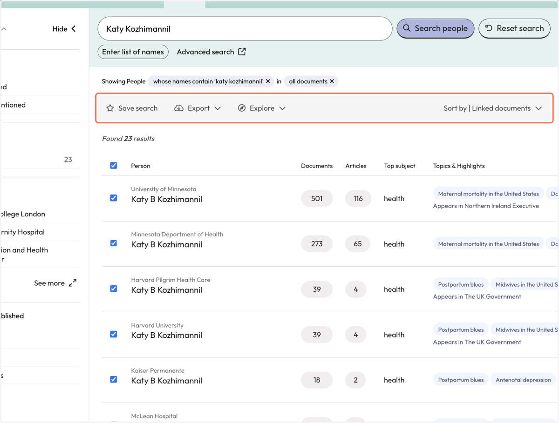This screenshot has width=559, height=423.
Task: Remove the 'katy kozhimannil' name filter chip
Action: [x=268, y=81]
